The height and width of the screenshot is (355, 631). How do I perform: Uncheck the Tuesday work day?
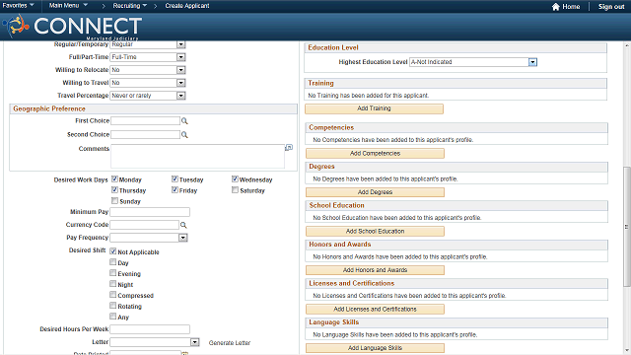(175, 179)
